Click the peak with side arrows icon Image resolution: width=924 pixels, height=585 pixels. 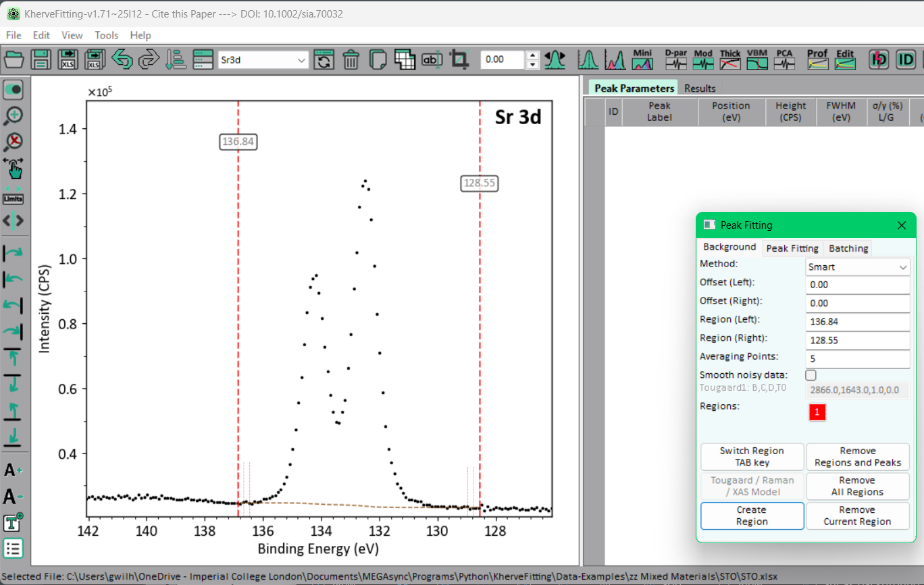coord(555,59)
